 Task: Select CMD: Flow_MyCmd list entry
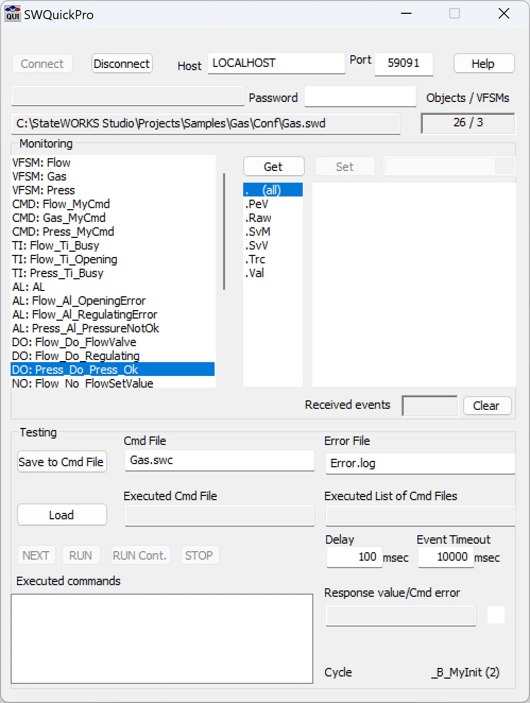pyautogui.click(x=61, y=204)
